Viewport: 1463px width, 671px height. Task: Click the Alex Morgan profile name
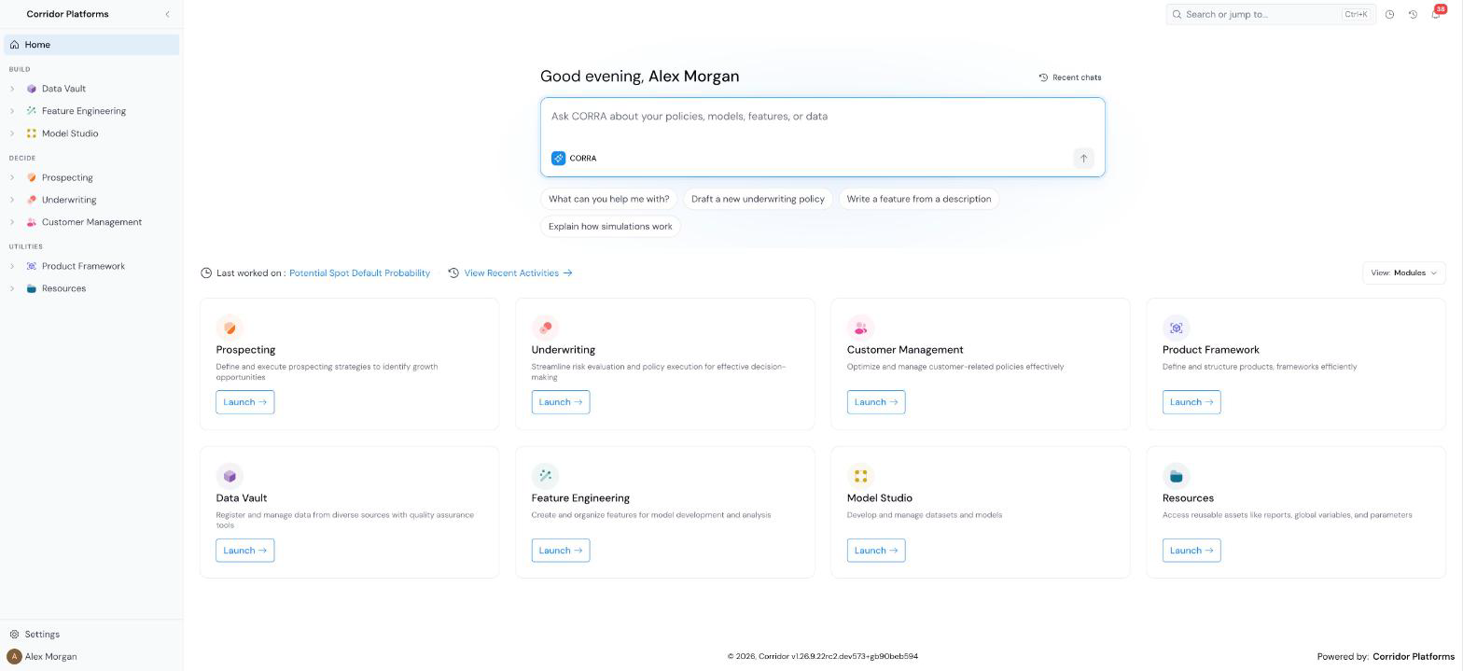(x=50, y=657)
